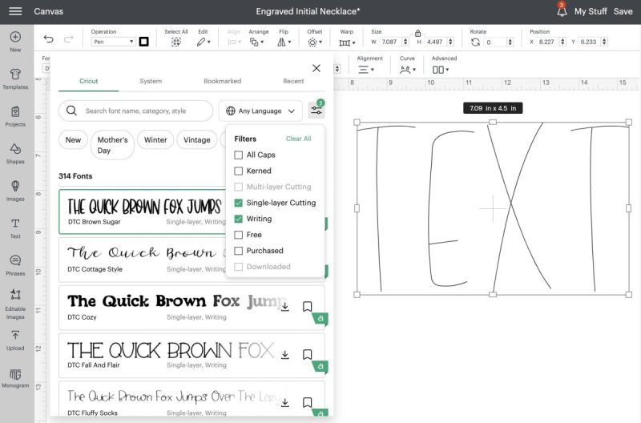Open the hamburger main menu
The height and width of the screenshot is (423, 641).
15,11
